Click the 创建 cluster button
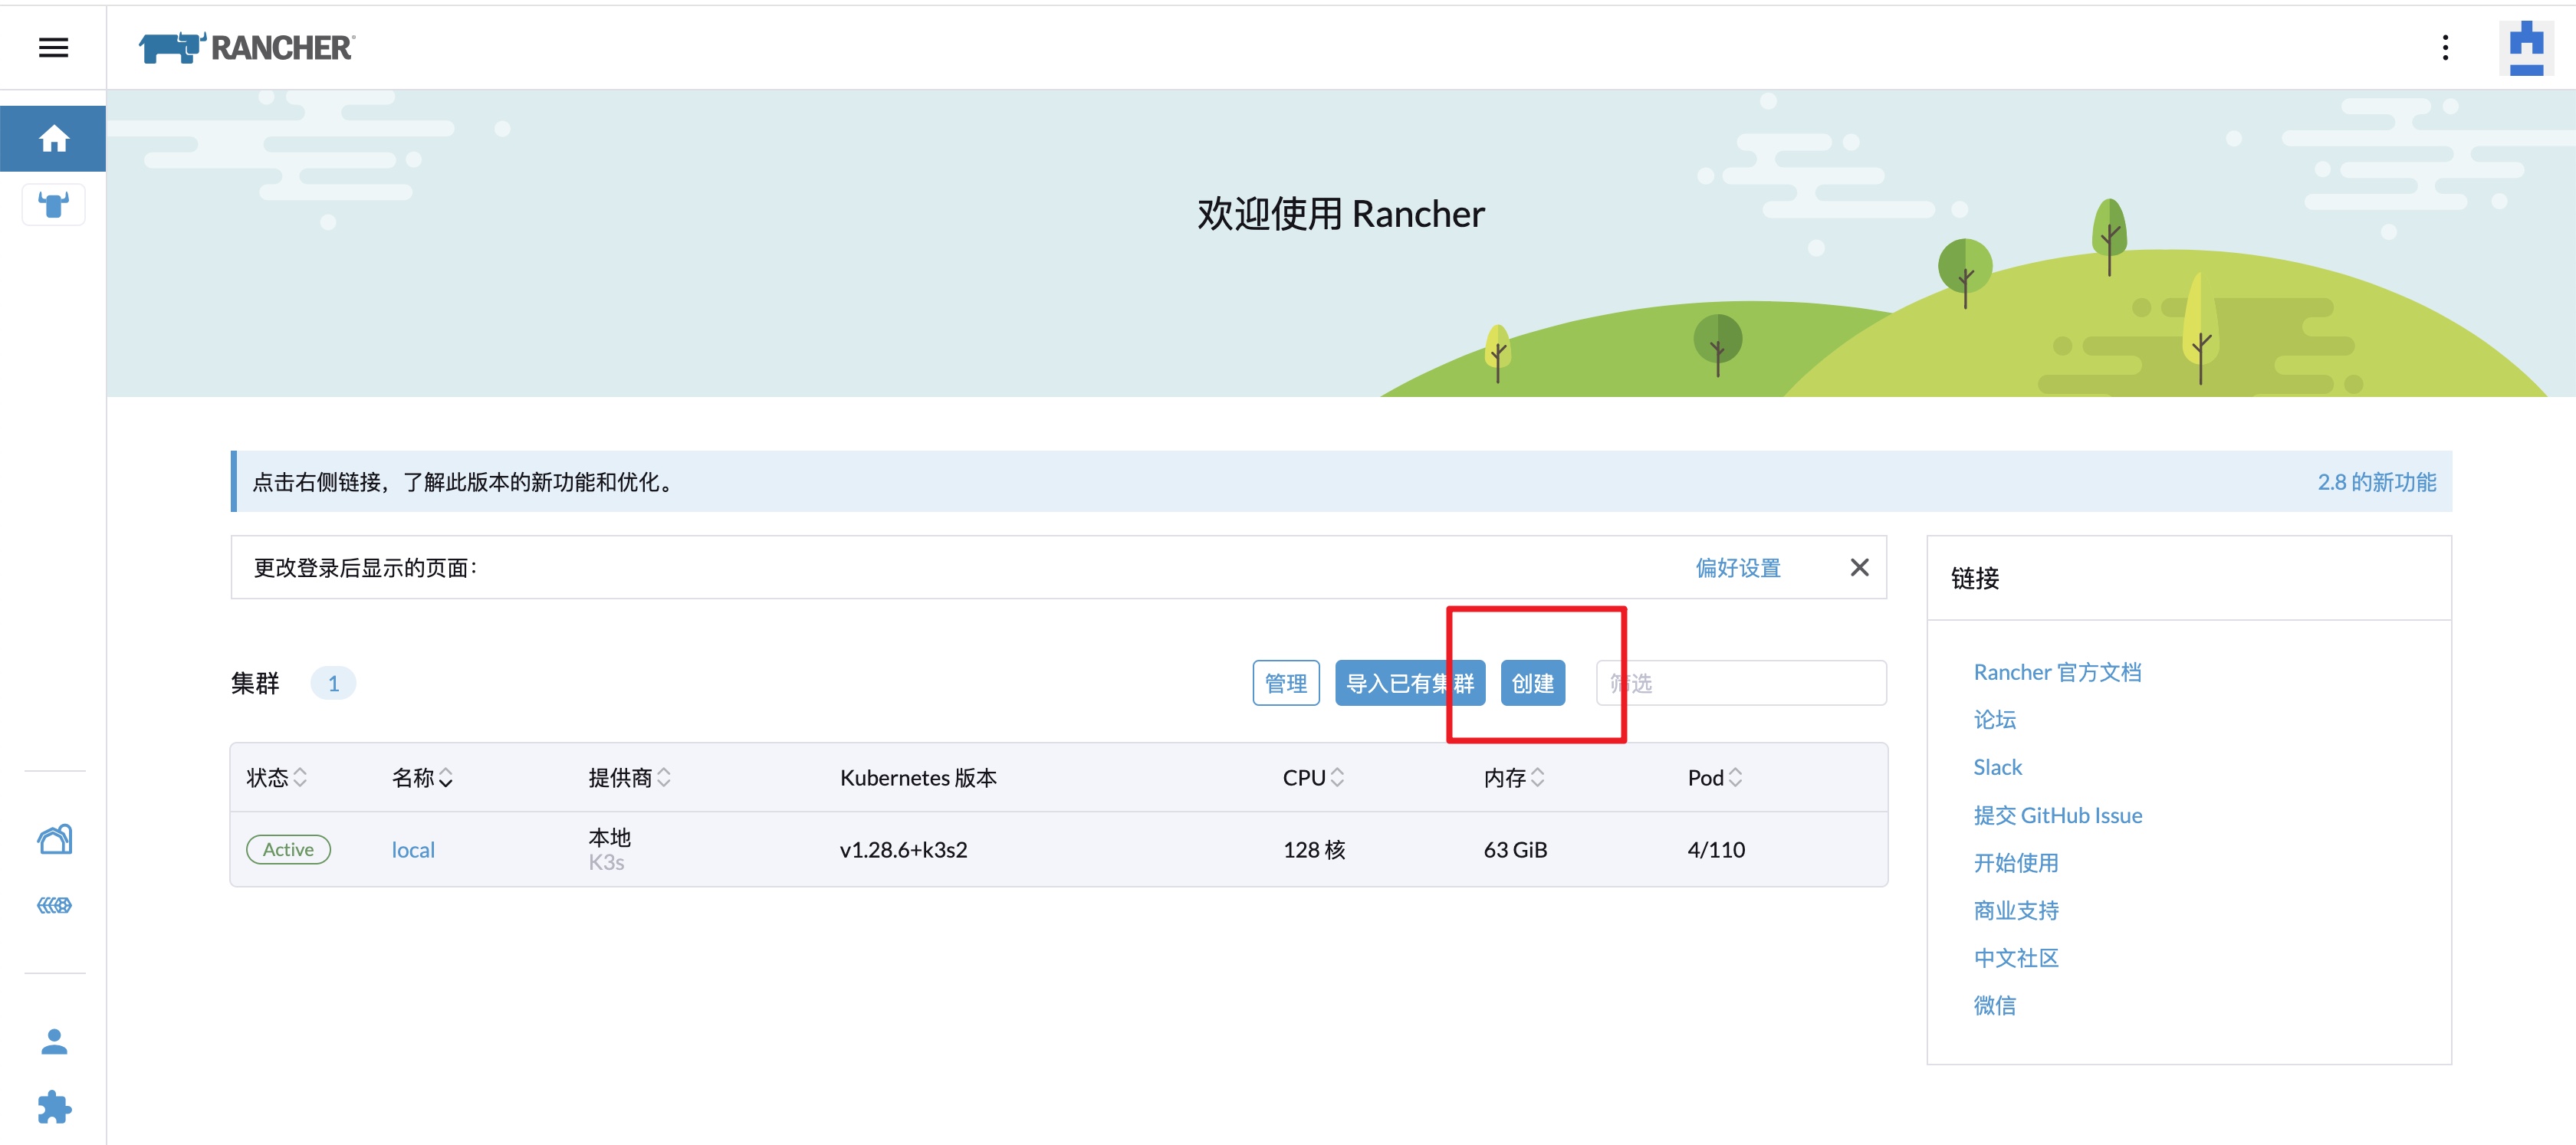2576x1145 pixels. [x=1533, y=683]
